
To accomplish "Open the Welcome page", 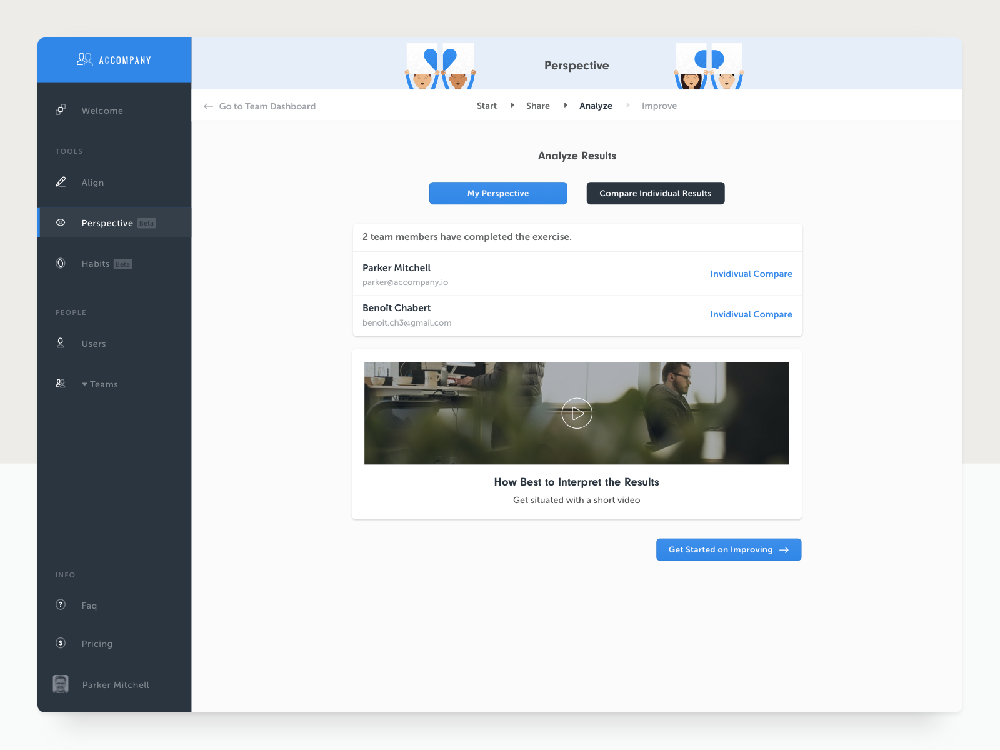I will [x=102, y=111].
